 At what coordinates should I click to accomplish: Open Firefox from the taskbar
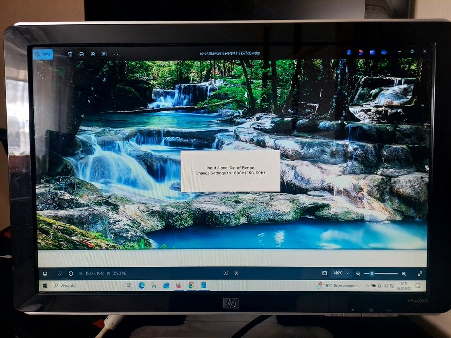pos(179,285)
